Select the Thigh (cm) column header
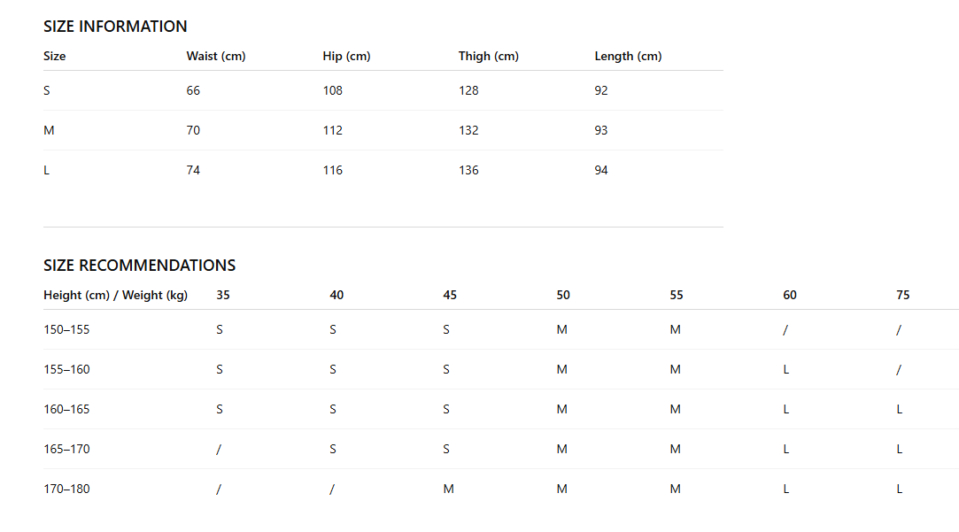959x532 pixels. [x=489, y=57]
